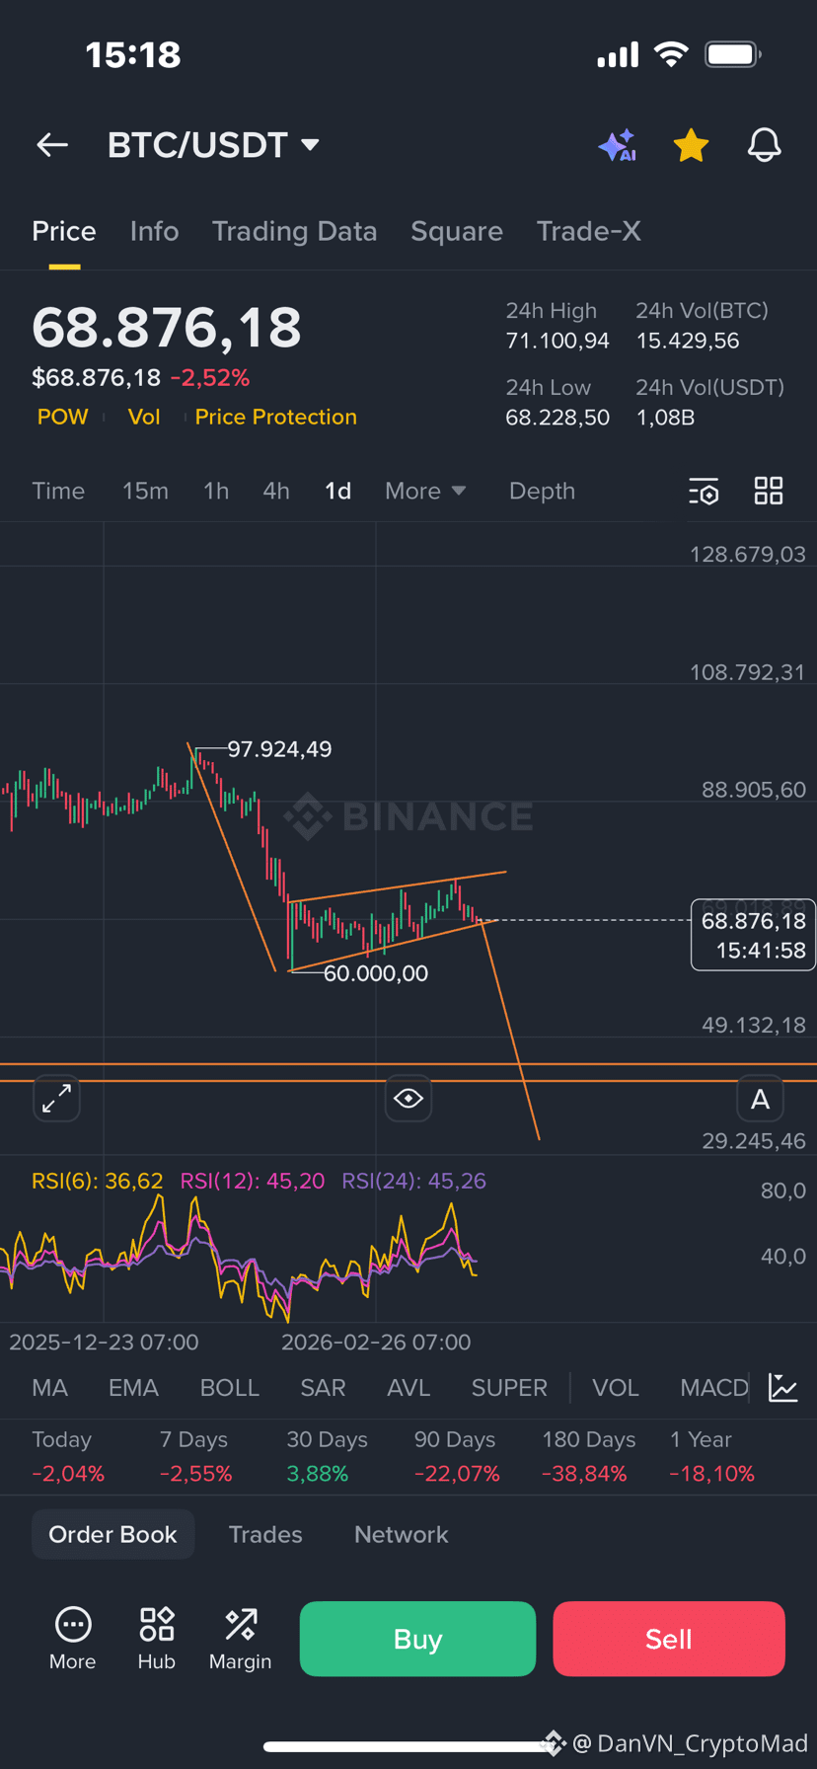Select the 1h chart interval

coord(216,491)
